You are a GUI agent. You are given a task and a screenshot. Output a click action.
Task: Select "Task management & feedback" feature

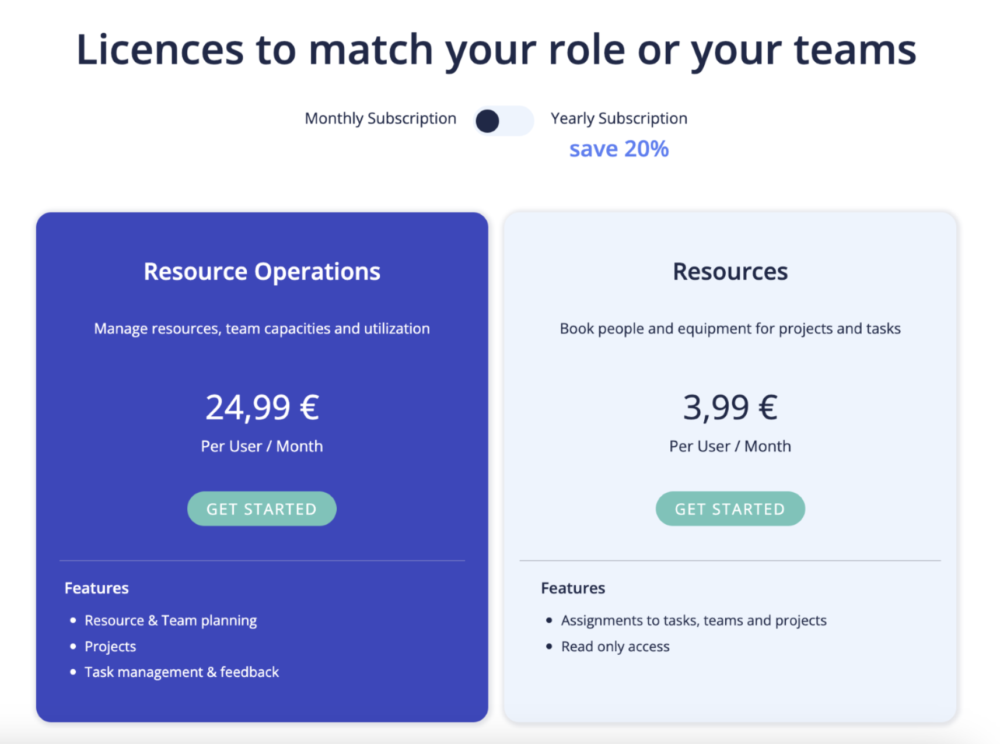point(181,672)
